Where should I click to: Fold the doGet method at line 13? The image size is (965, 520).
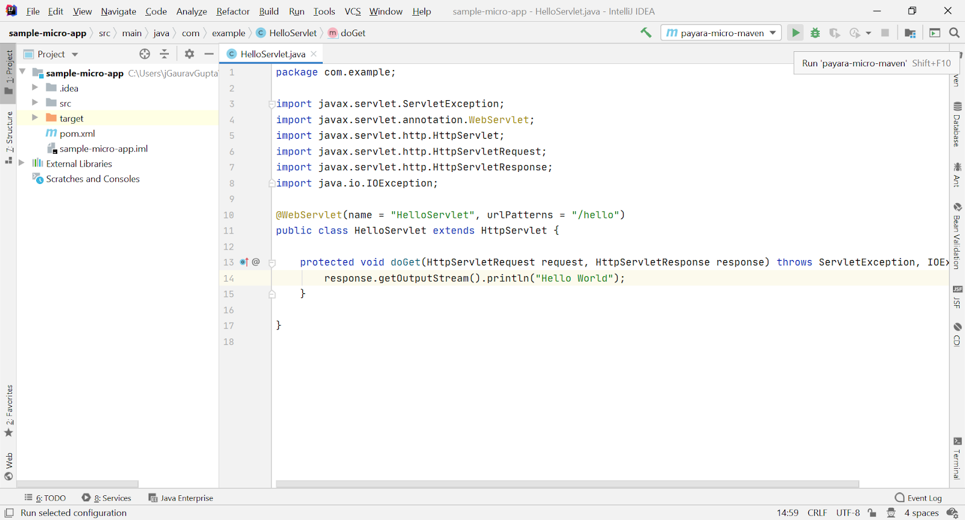272,262
